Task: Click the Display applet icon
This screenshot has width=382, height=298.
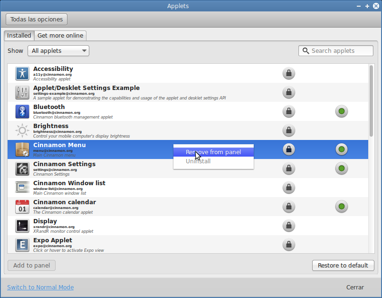Action: click(x=22, y=226)
